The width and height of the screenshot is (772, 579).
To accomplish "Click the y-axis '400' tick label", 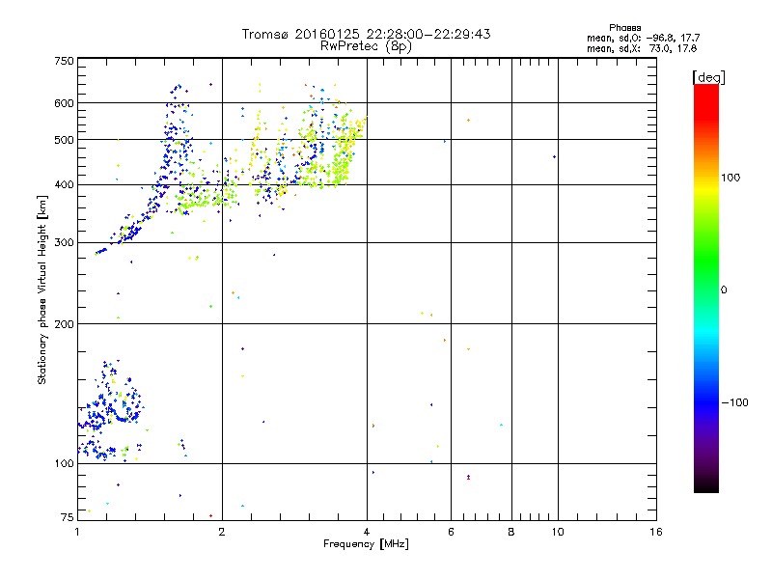I will click(65, 184).
